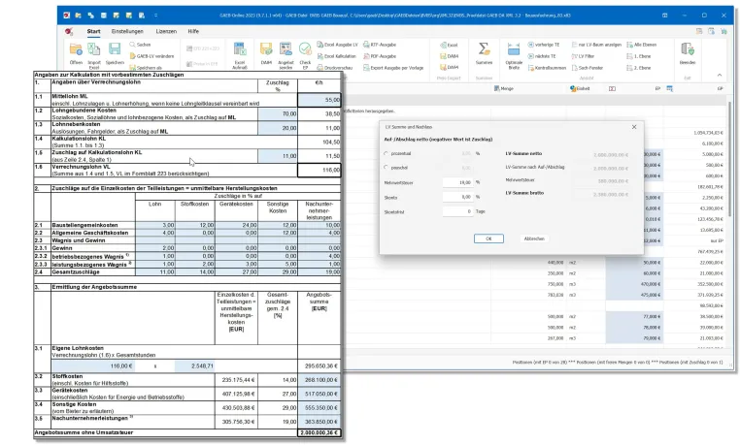Close the LV Summe und Nachlass dialog
740x445 pixels.
click(634, 127)
